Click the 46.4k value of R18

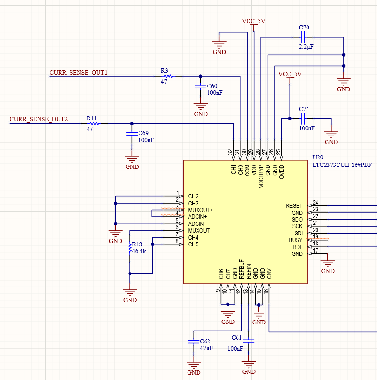tap(139, 251)
